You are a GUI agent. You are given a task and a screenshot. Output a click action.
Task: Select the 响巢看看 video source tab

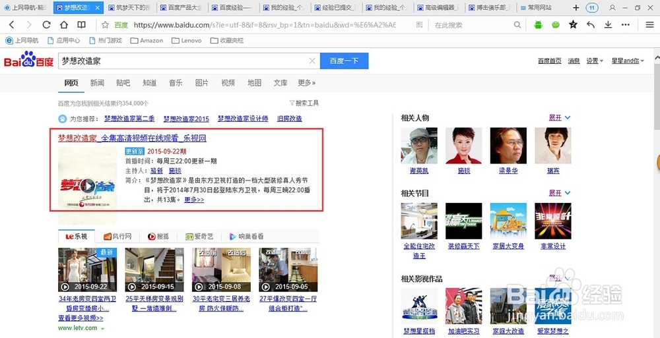pos(246,237)
